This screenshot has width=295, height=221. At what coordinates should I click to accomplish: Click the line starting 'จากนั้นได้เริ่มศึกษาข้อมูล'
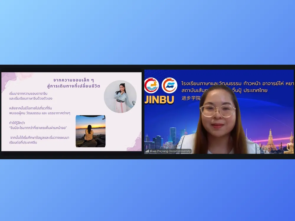[40, 138]
